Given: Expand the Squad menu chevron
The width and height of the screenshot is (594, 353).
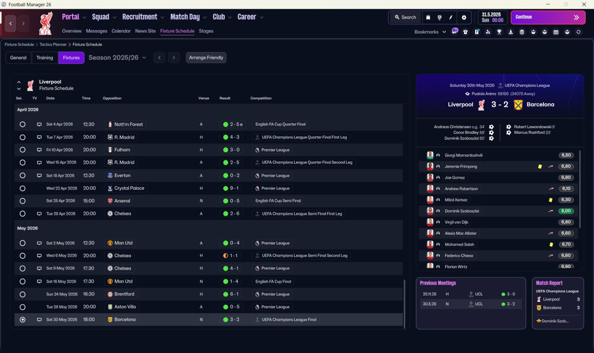Looking at the screenshot, I should [x=114, y=18].
